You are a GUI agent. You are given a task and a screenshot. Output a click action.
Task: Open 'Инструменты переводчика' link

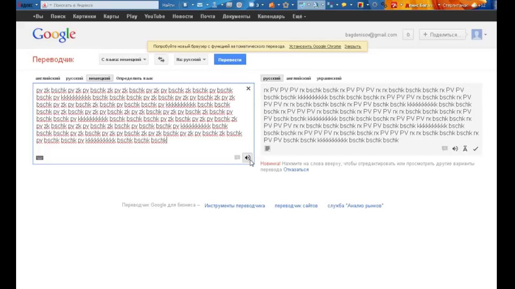235,206
